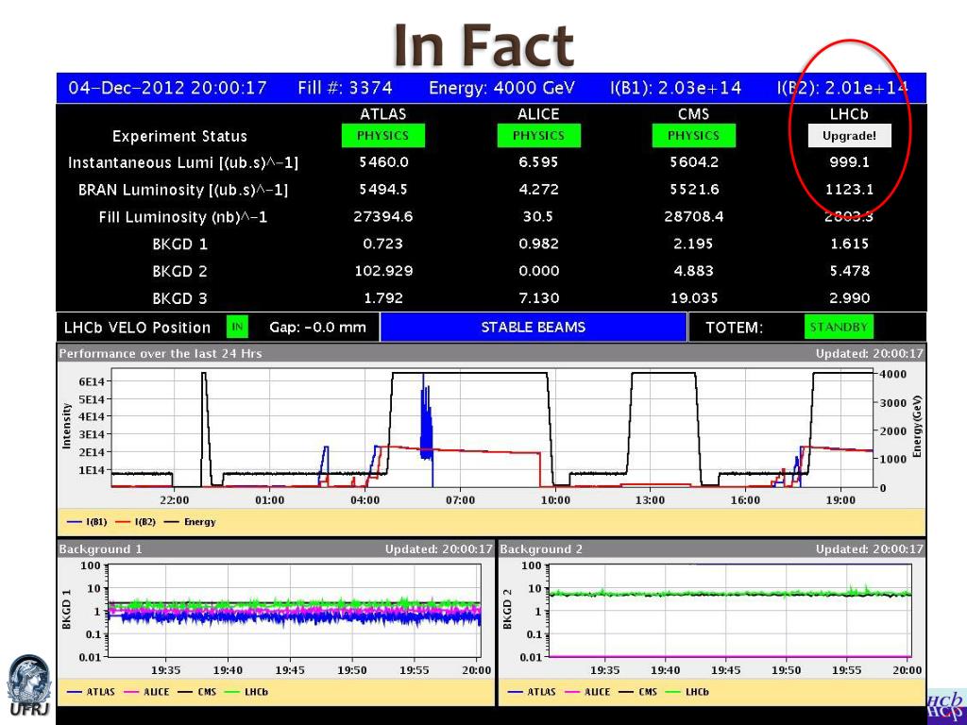
Task: Select ATLAS BRAN luminosity value 5494.5
Action: tap(383, 189)
